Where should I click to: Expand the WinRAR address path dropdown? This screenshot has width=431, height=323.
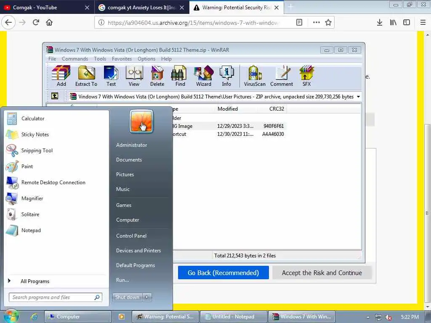[358, 97]
